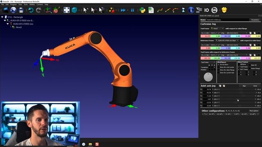Viewport: 262px width, 147px height.
Task: Open Tool Frame pose format dropdown
Action: [224, 33]
